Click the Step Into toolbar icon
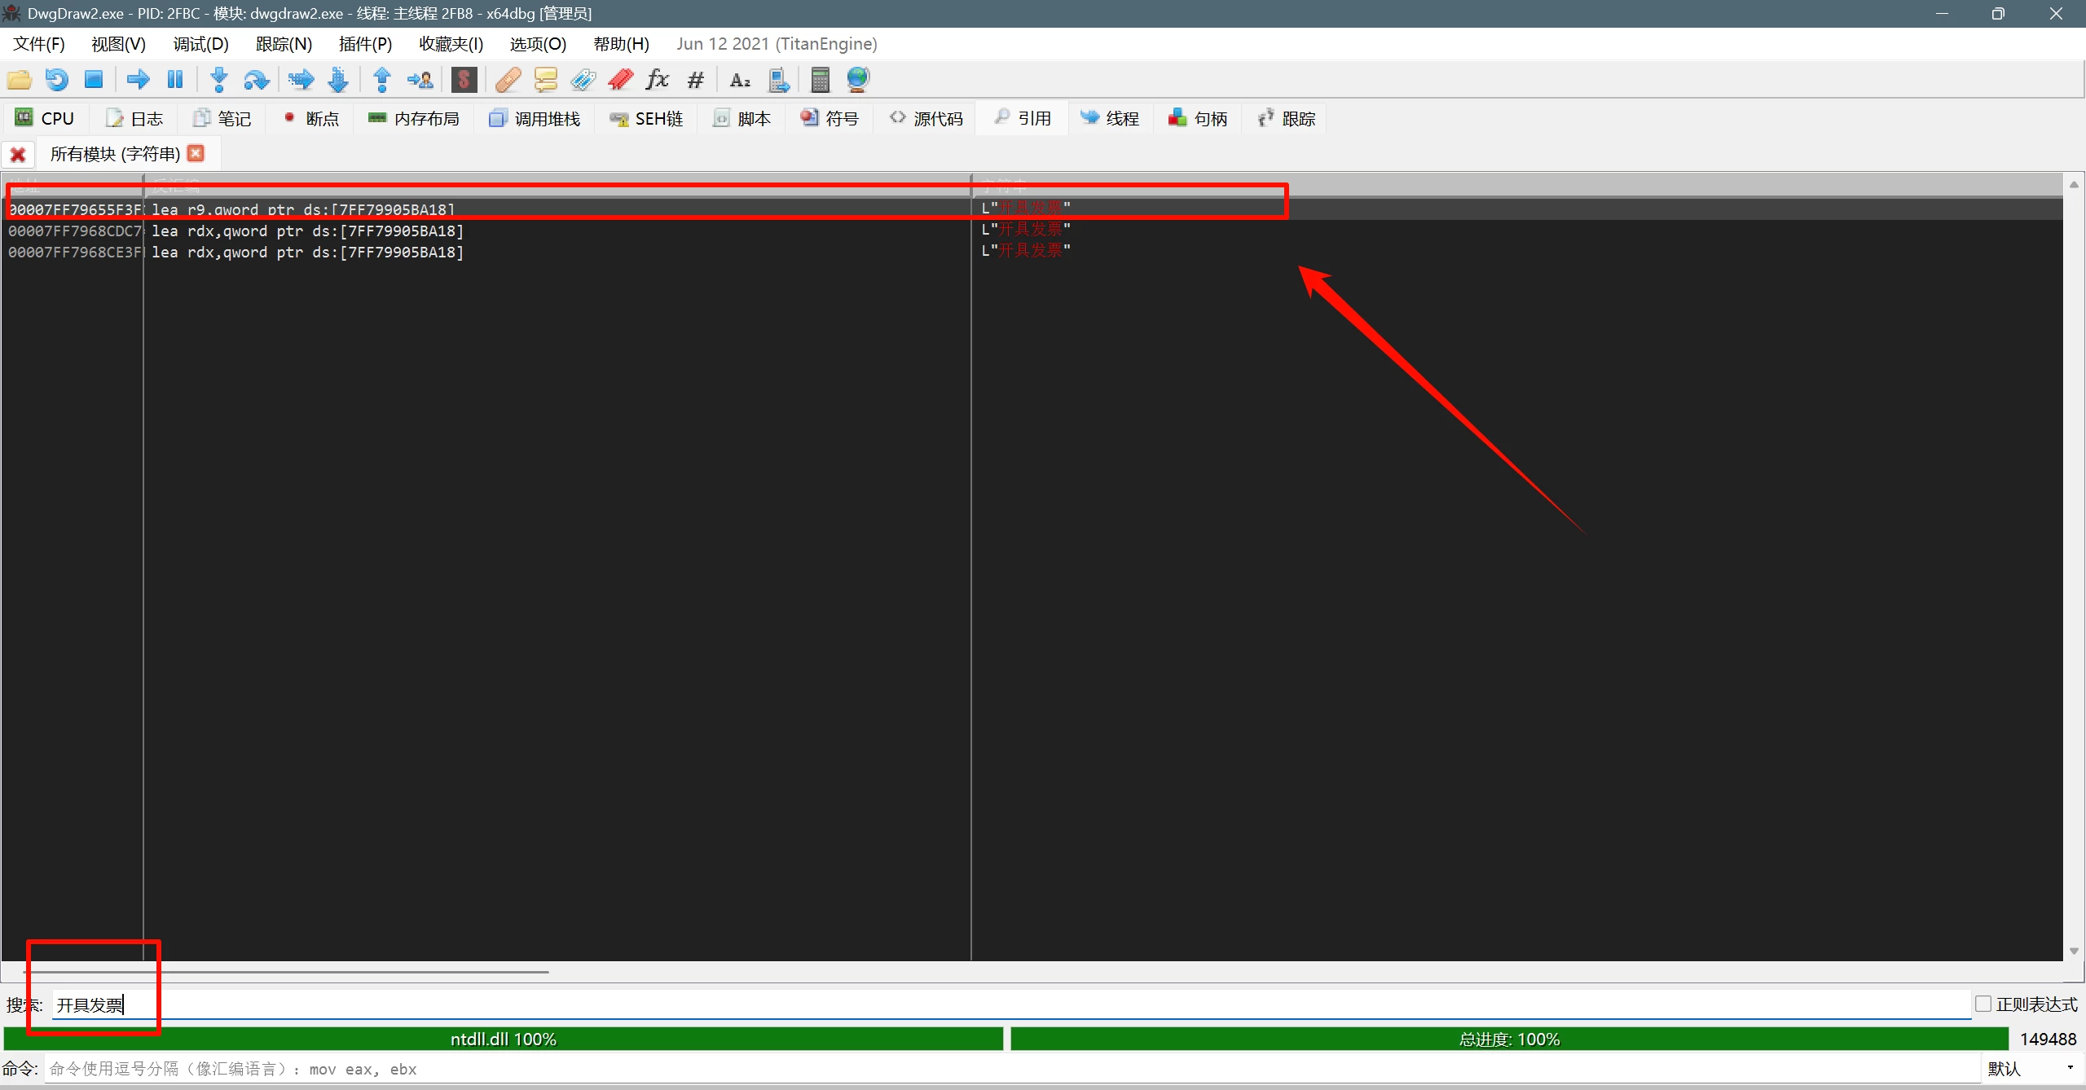Screen dimensions: 2086x1090 tap(218, 80)
